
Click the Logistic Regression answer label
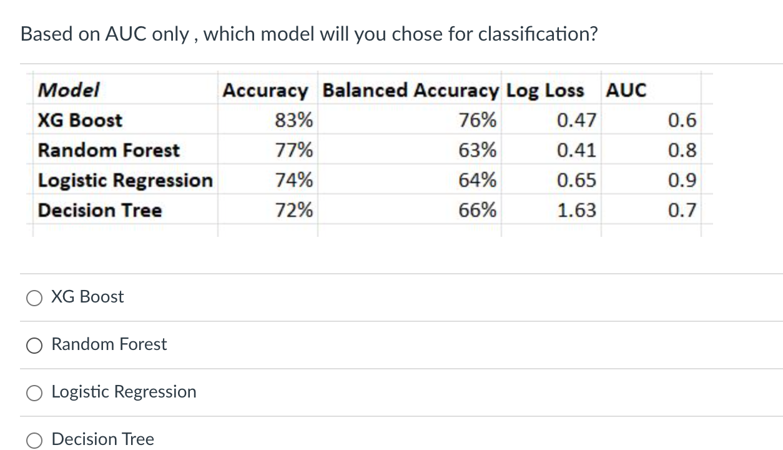coord(124,392)
